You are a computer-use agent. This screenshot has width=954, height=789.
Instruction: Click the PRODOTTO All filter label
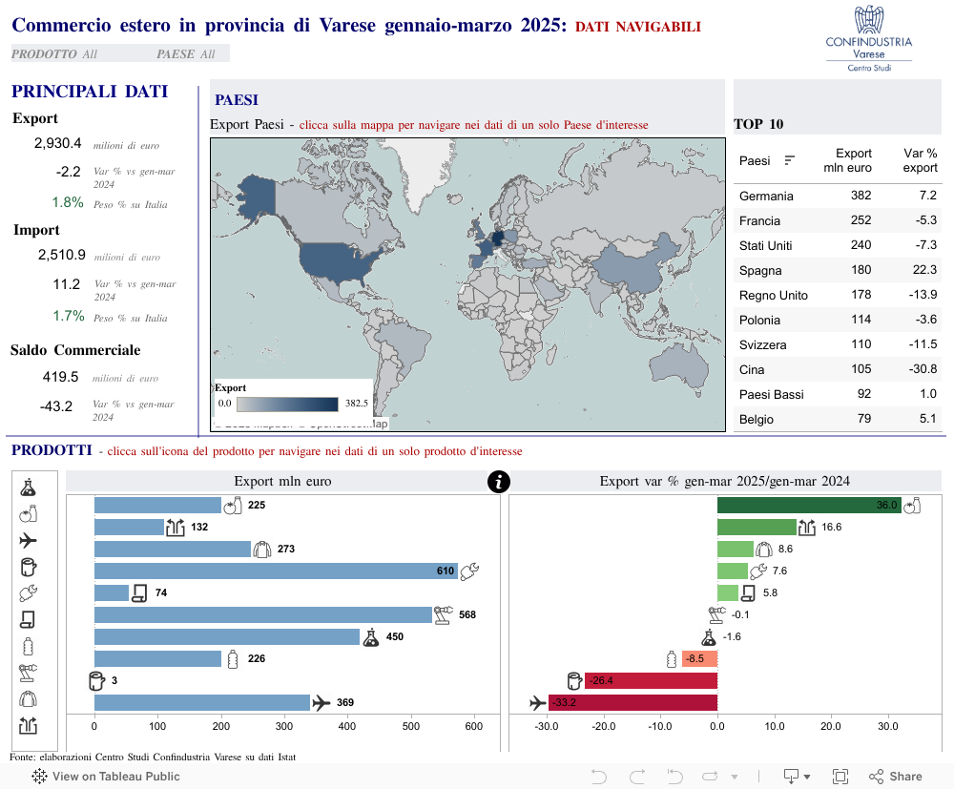54,54
